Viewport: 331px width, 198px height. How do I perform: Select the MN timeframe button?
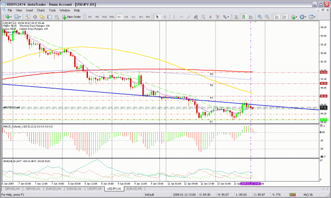[x=148, y=17]
